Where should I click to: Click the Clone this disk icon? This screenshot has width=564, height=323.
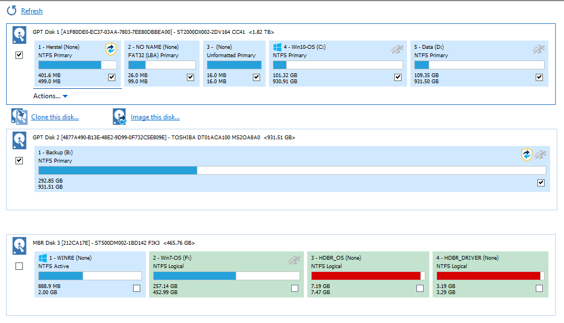(19, 117)
